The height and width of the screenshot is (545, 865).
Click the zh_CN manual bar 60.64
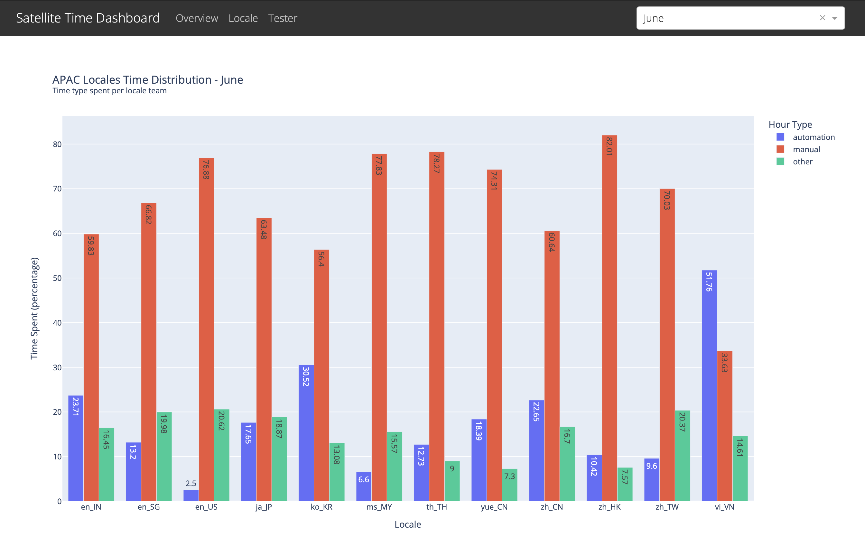click(552, 366)
